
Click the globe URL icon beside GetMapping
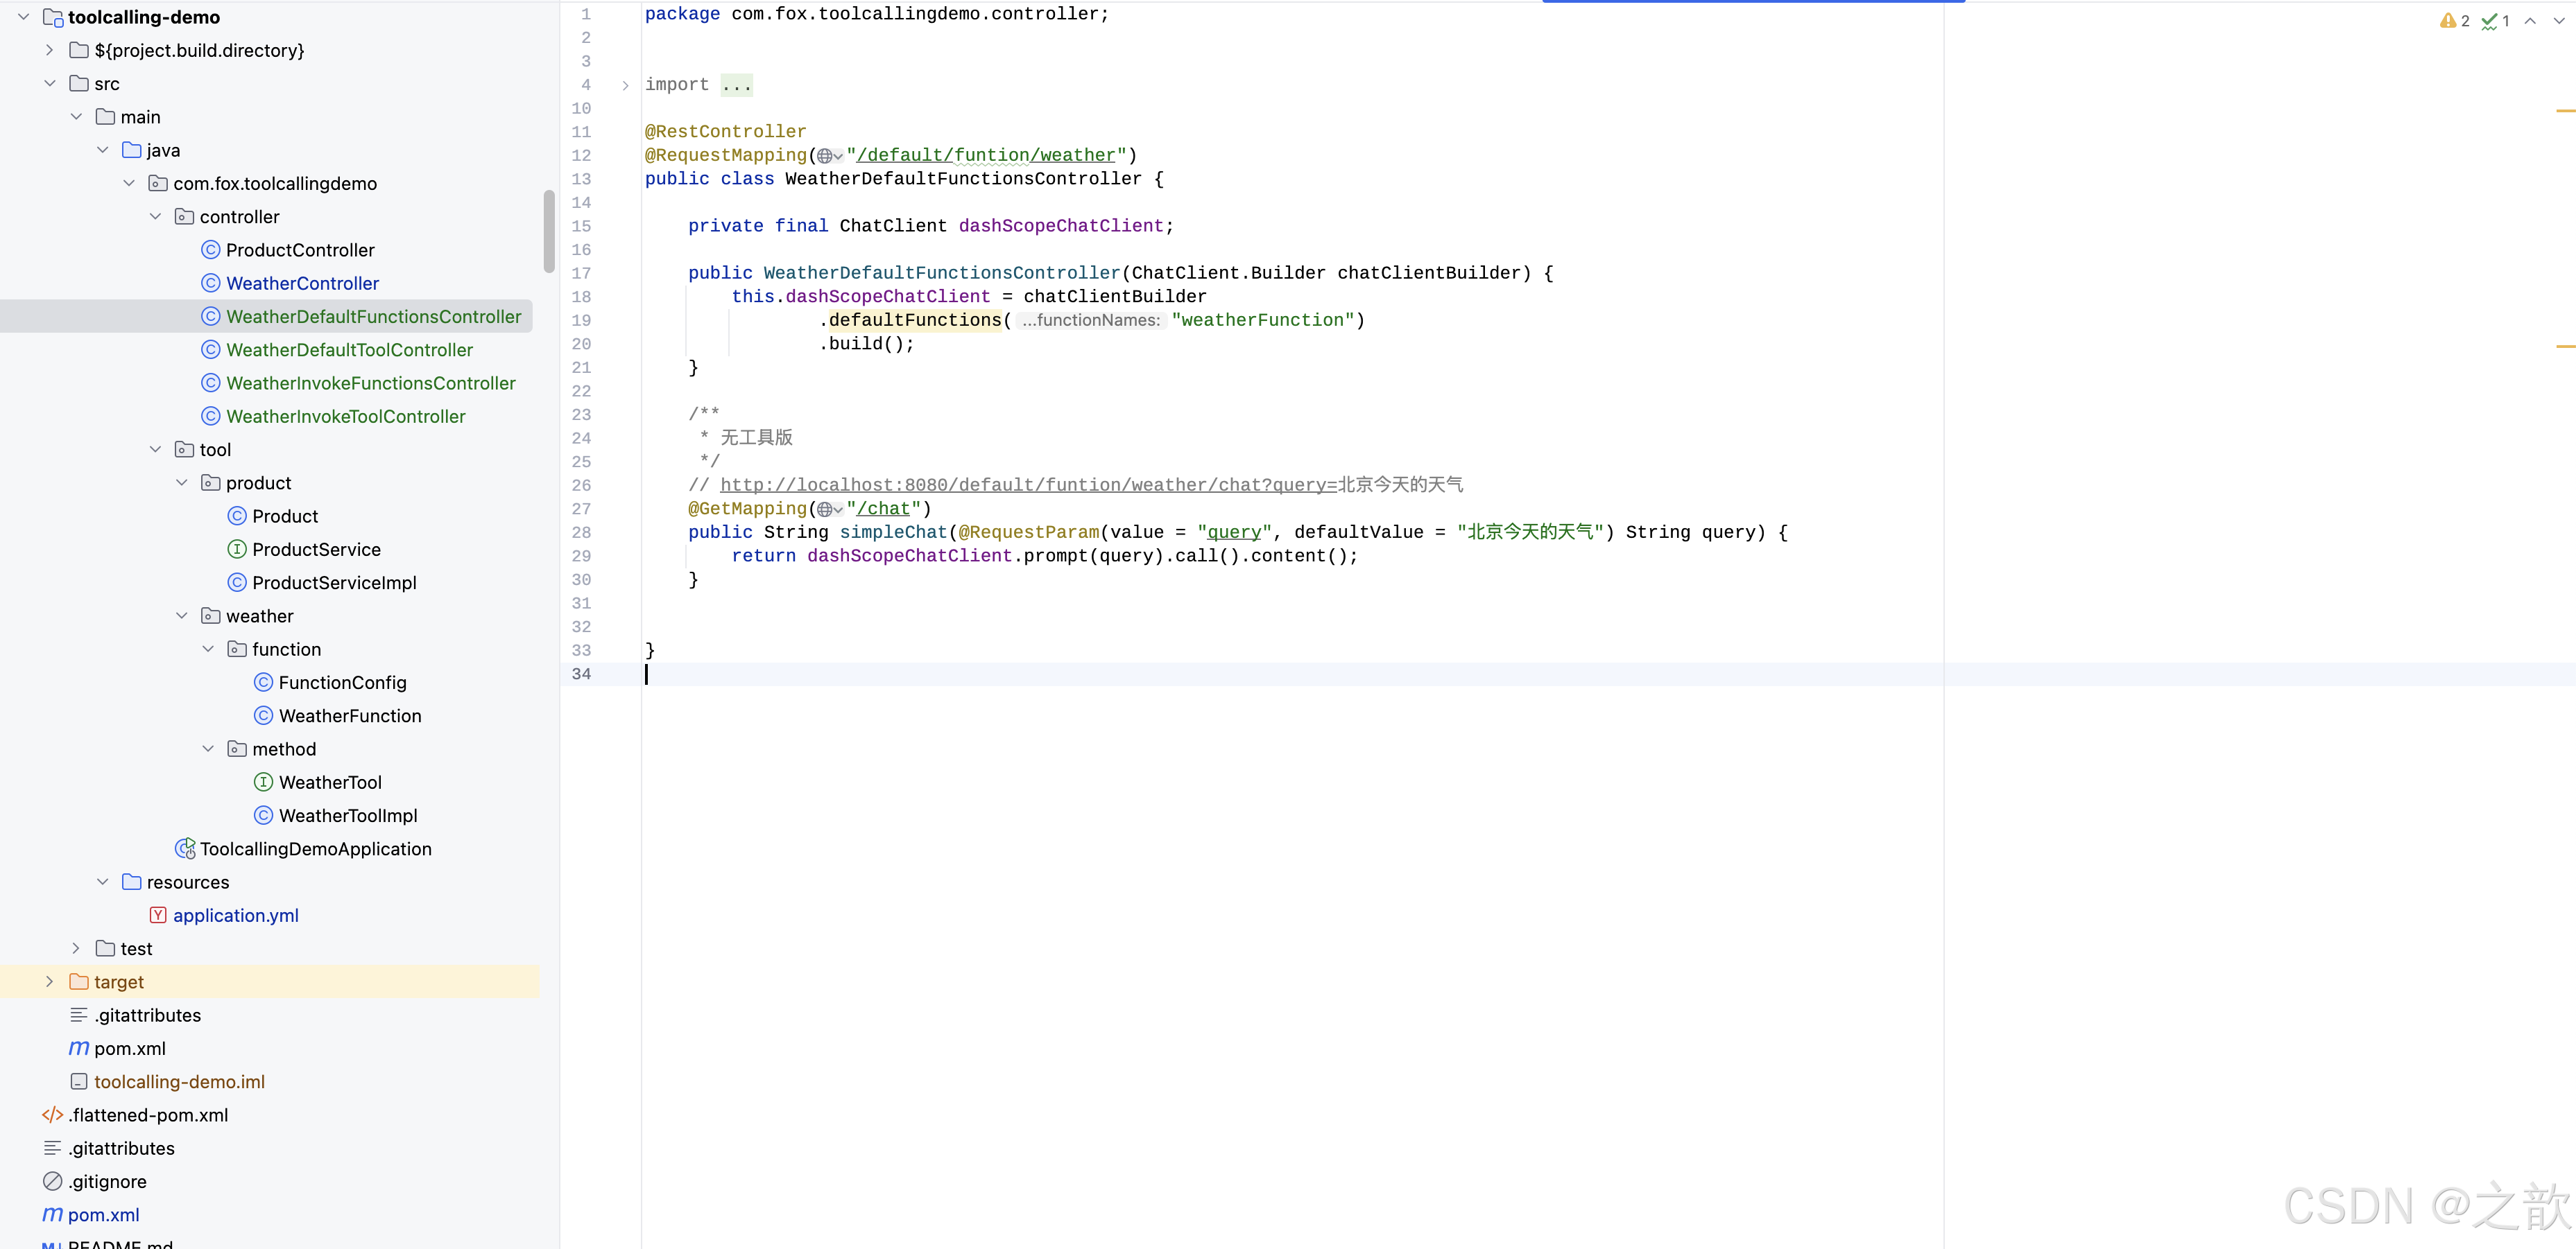(826, 509)
